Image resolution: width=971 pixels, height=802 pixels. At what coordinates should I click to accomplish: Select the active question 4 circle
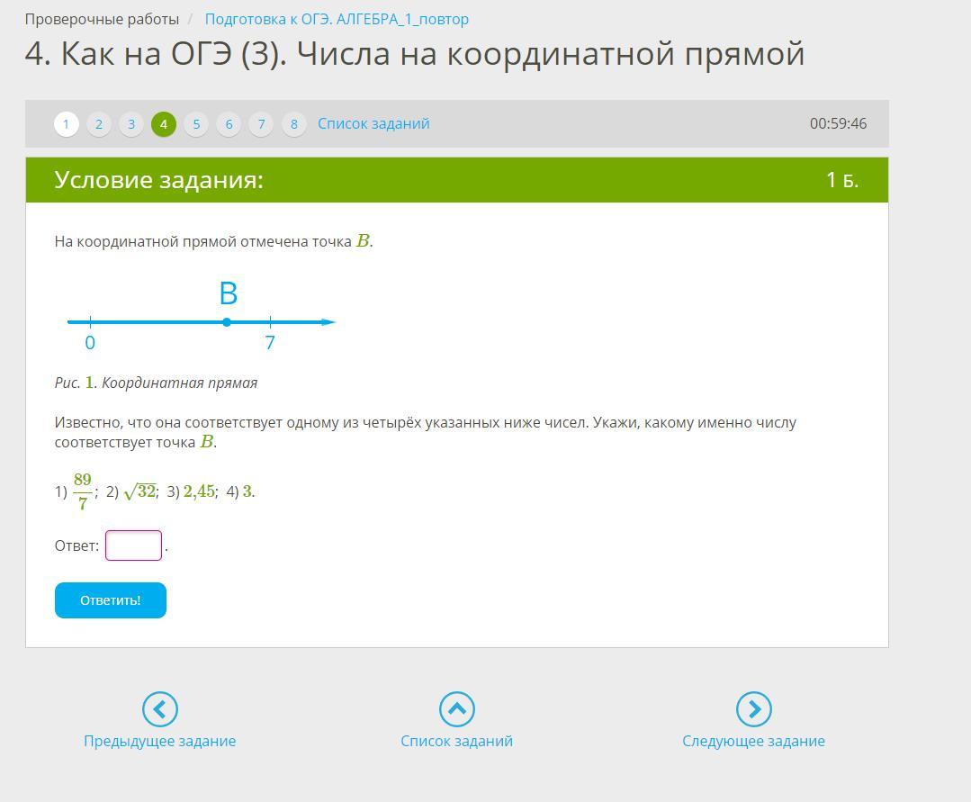pyautogui.click(x=164, y=124)
